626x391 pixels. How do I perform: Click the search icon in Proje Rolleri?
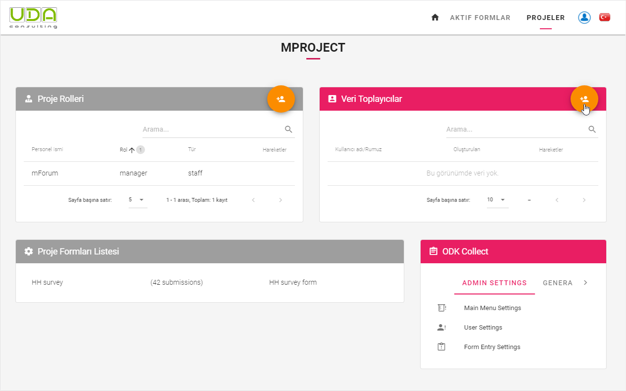(289, 129)
